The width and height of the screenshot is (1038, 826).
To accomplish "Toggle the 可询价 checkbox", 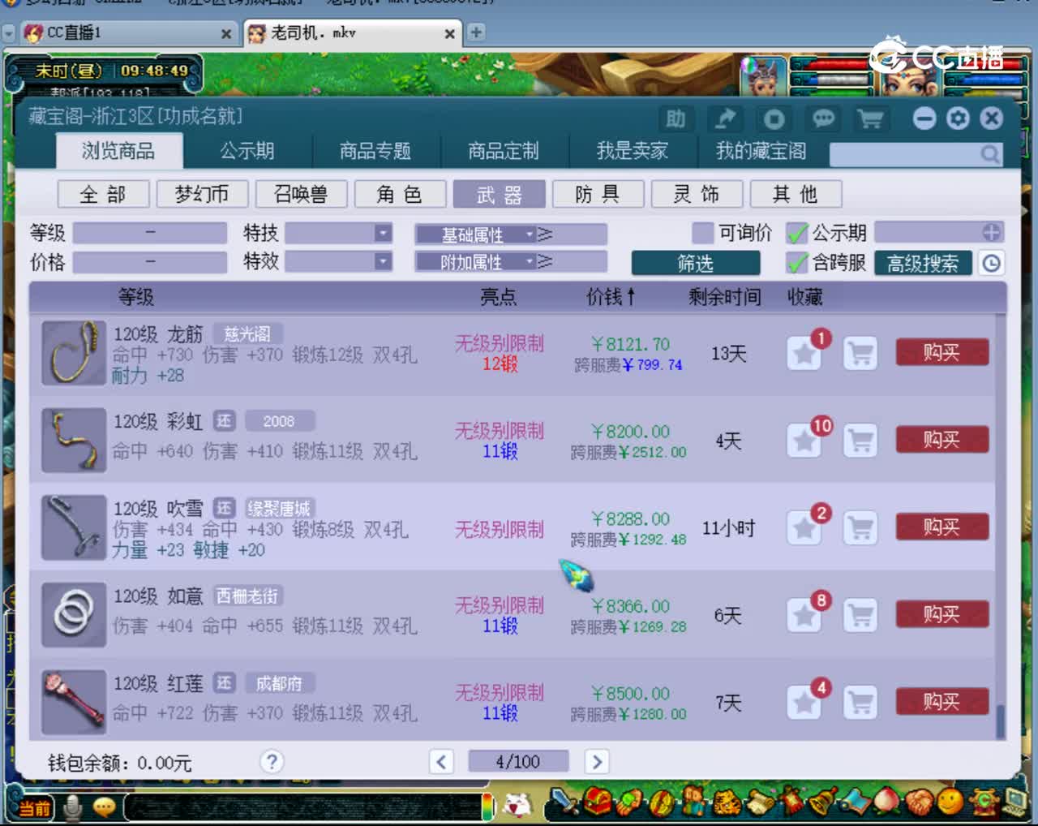I will (702, 233).
